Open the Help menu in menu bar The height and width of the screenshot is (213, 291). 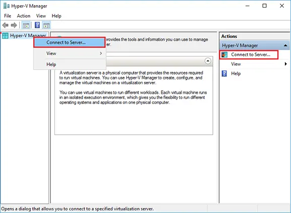(x=56, y=16)
